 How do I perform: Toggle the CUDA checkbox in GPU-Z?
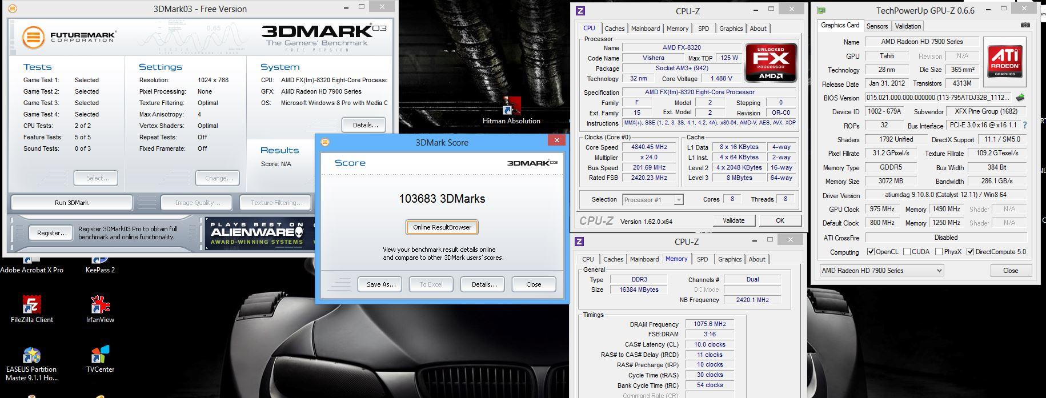pyautogui.click(x=907, y=252)
